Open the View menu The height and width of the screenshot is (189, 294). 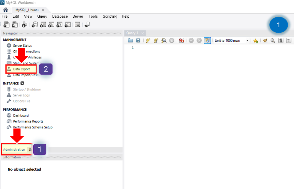[28, 16]
